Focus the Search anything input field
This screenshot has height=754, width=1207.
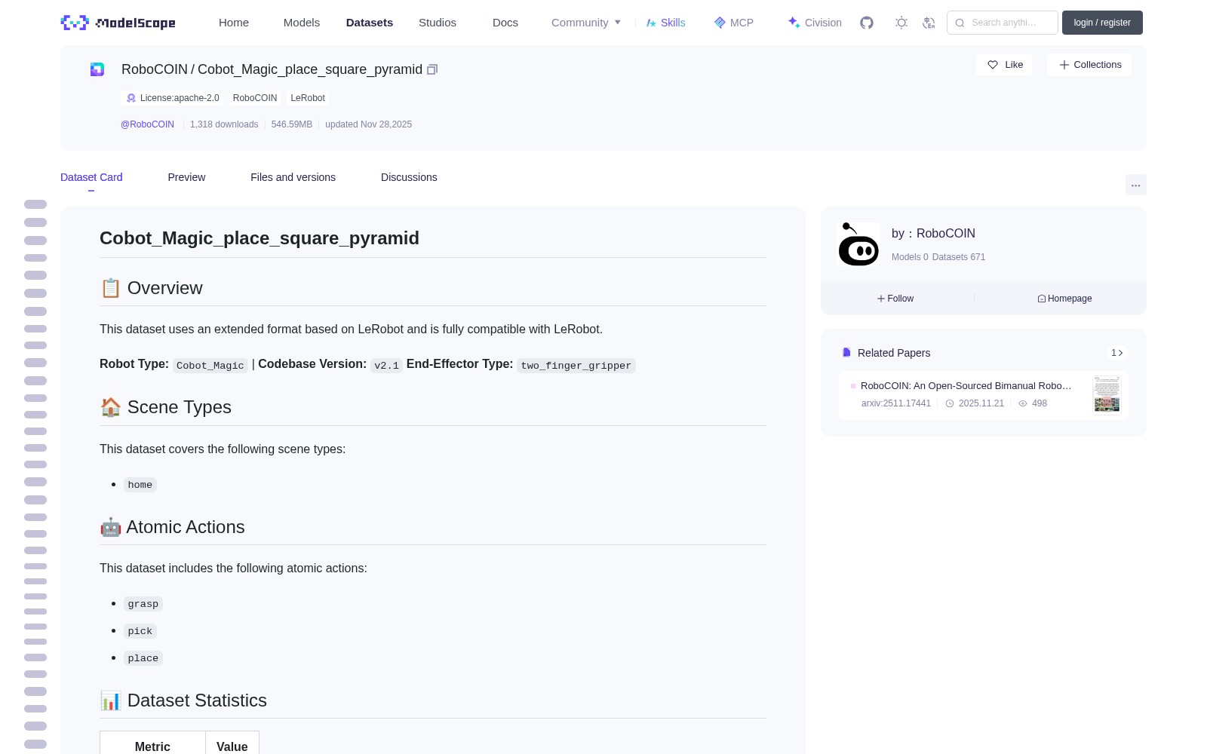[1003, 23]
